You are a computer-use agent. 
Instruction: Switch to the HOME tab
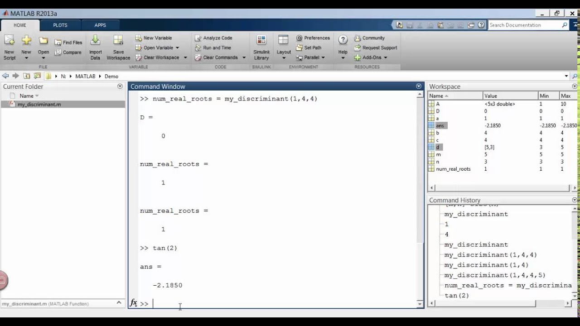click(x=20, y=25)
